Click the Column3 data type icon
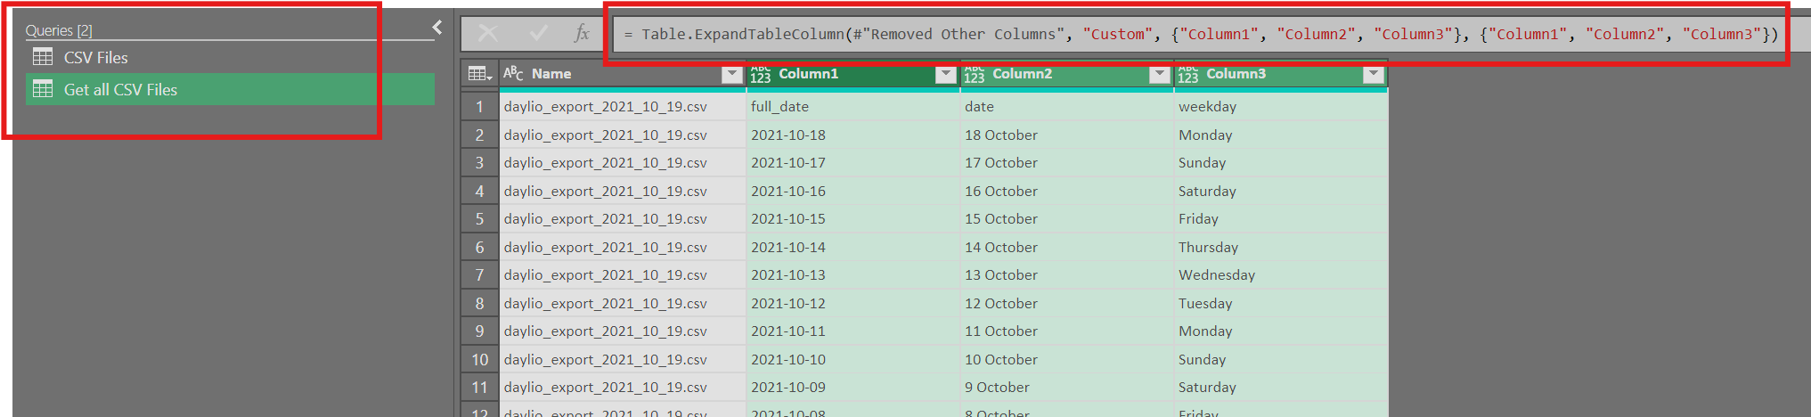 point(1187,74)
